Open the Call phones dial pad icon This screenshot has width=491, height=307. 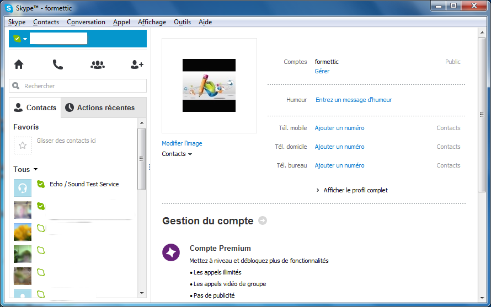coord(57,64)
